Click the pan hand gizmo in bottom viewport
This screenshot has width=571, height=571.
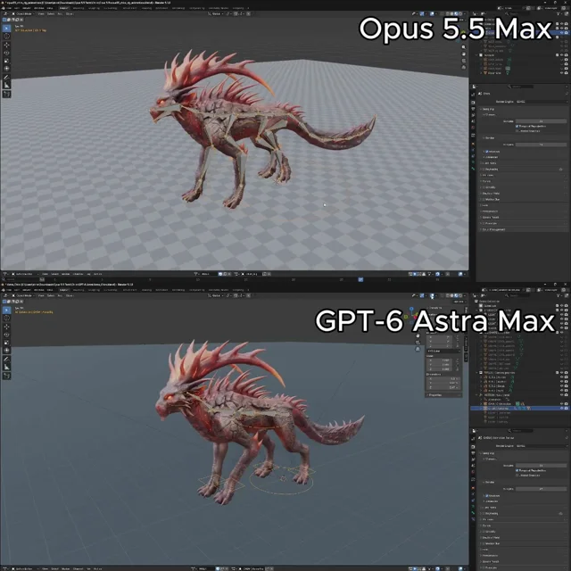tap(418, 335)
